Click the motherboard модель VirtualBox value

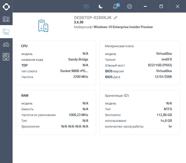(x=164, y=53)
